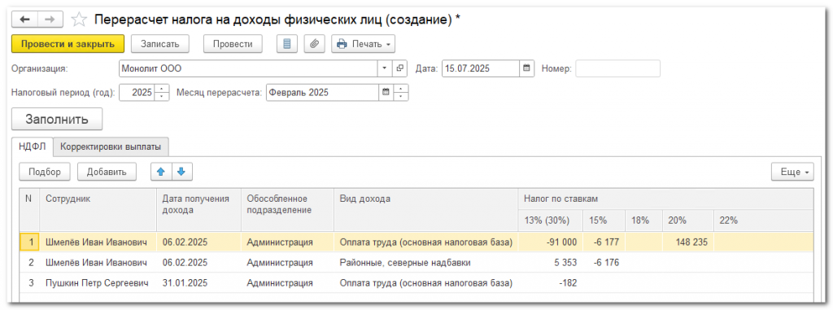Click the Записать button
Image resolution: width=833 pixels, height=310 pixels.
(x=160, y=44)
